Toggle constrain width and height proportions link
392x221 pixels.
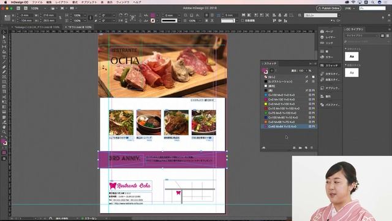tap(60, 18)
